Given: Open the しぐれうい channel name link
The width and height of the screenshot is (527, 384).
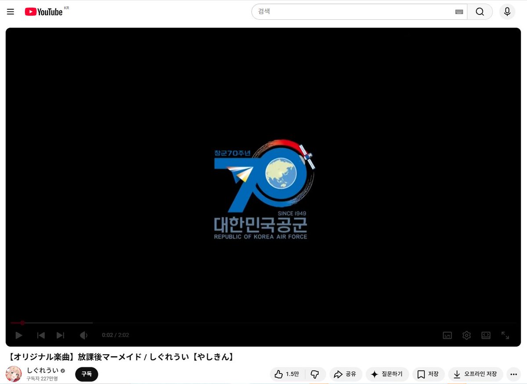Looking at the screenshot, I should (x=43, y=370).
